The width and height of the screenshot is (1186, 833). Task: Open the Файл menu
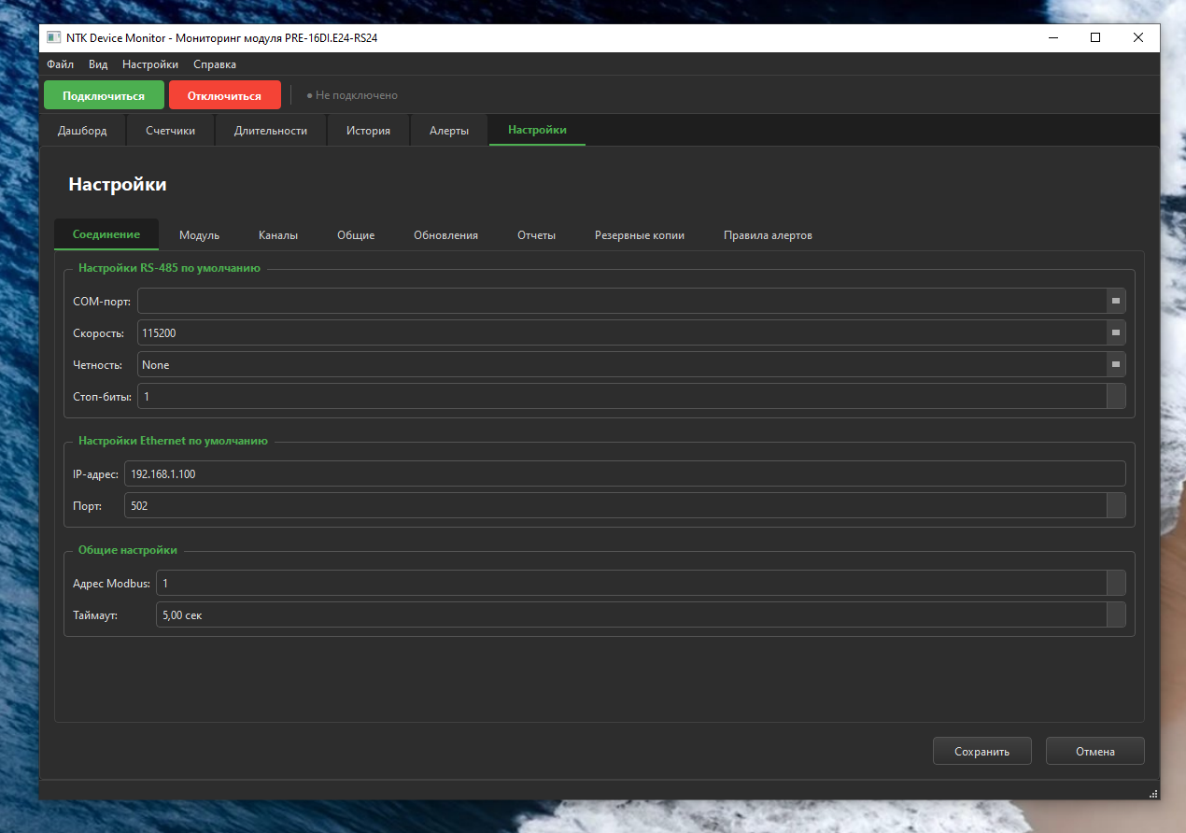coord(60,64)
